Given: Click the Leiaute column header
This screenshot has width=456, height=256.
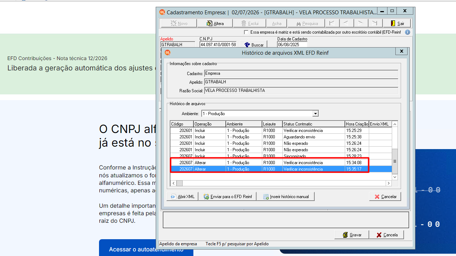Looking at the screenshot, I should (272, 124).
